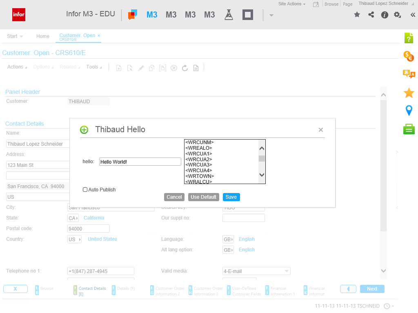Close the Thibaud Hello dialog

coord(320,130)
